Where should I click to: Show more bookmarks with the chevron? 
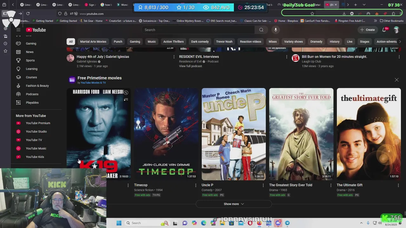click(376, 21)
